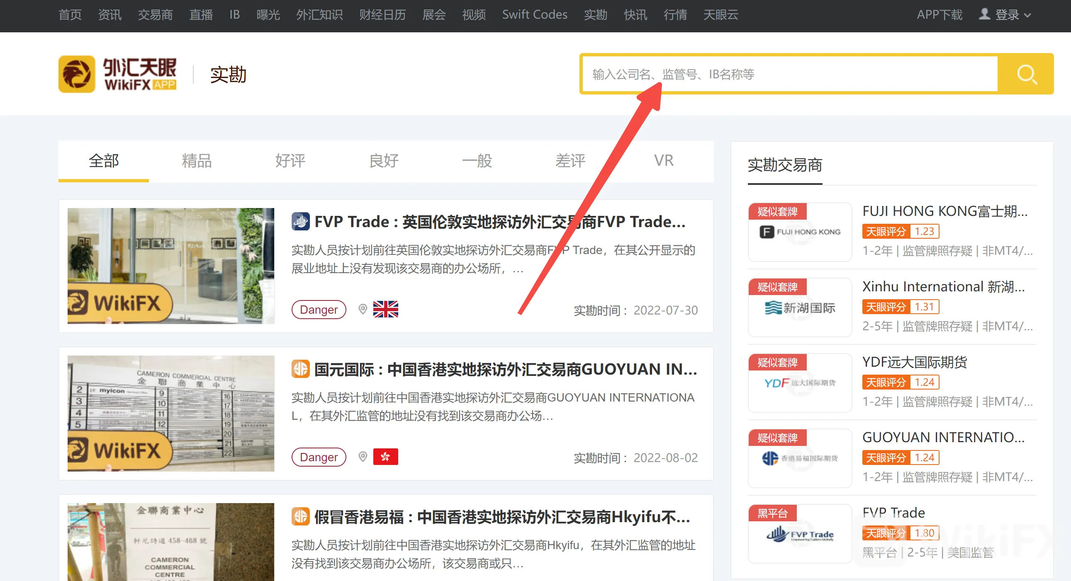
Task: Open the 资讯 nav item
Action: [x=110, y=15]
